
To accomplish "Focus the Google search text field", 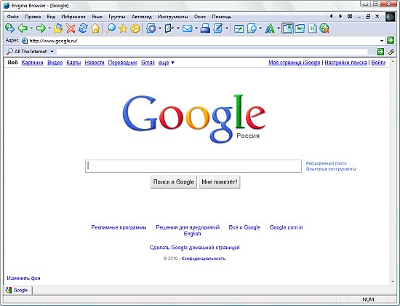I will (193, 166).
